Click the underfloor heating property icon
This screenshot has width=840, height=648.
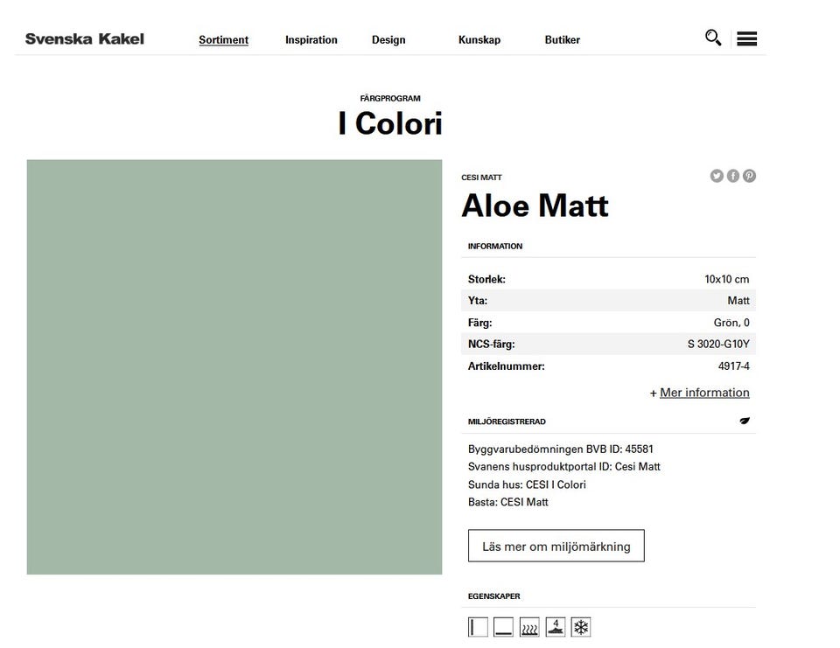click(529, 627)
